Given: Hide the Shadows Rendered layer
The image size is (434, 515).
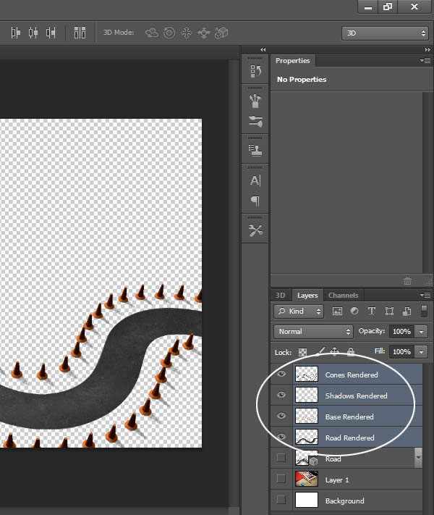Looking at the screenshot, I should pos(281,395).
